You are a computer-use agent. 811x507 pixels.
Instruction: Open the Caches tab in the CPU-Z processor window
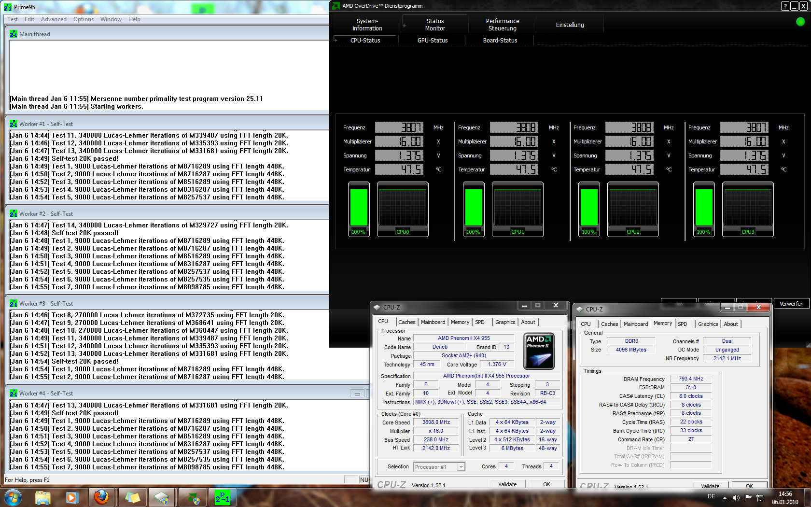(407, 322)
